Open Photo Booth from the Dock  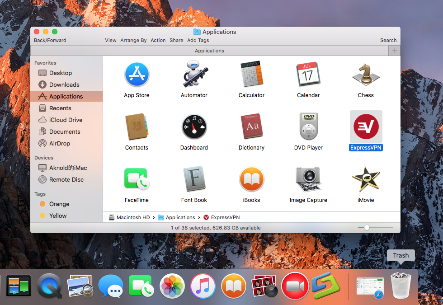coord(264,286)
